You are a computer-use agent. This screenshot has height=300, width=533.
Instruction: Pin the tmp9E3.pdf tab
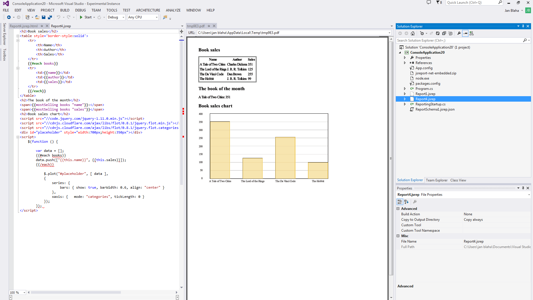209,26
